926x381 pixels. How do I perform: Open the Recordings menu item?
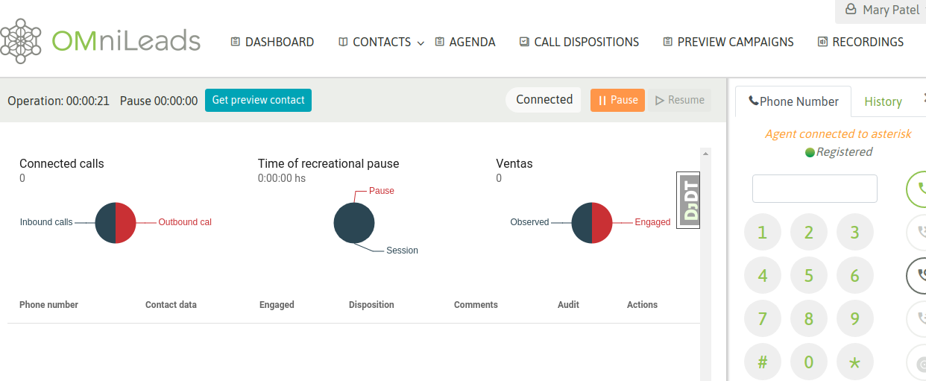[x=860, y=42]
